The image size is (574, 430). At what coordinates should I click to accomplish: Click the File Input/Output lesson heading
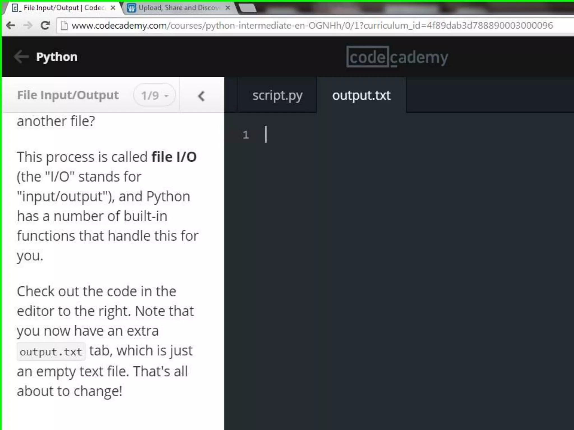tap(68, 95)
